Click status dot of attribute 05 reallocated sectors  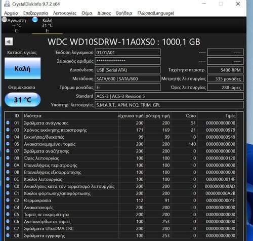(8, 144)
